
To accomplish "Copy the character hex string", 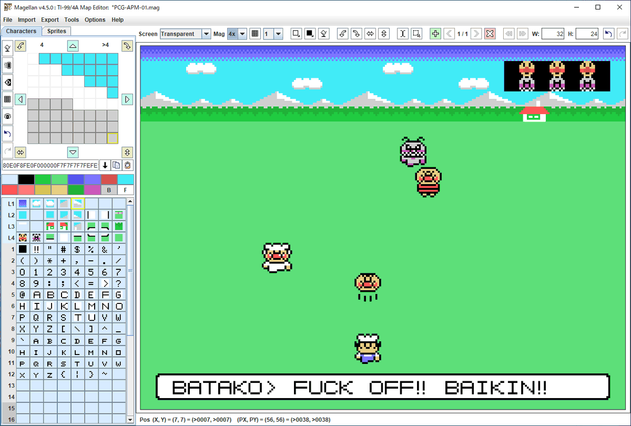I will (116, 165).
